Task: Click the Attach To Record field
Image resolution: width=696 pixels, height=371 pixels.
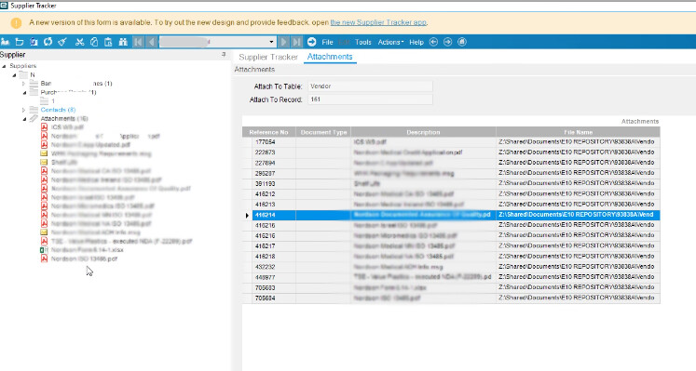Action: pyautogui.click(x=370, y=99)
